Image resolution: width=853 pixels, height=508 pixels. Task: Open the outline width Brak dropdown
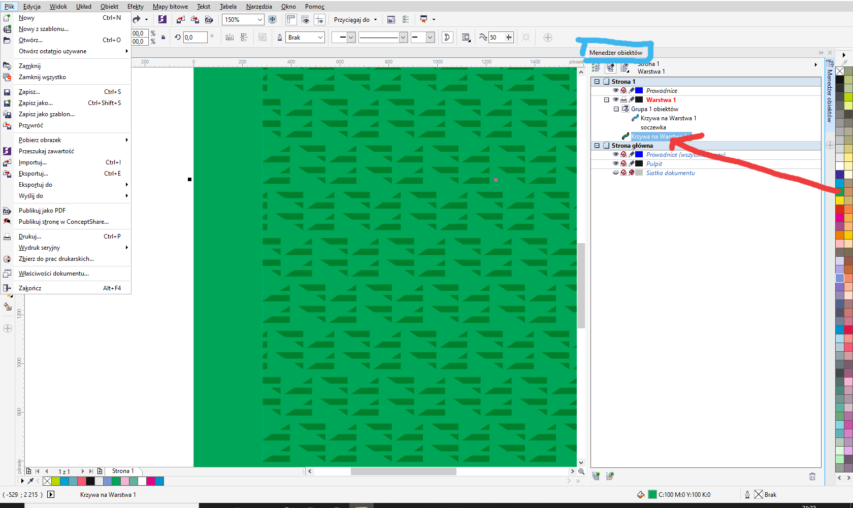pos(320,38)
